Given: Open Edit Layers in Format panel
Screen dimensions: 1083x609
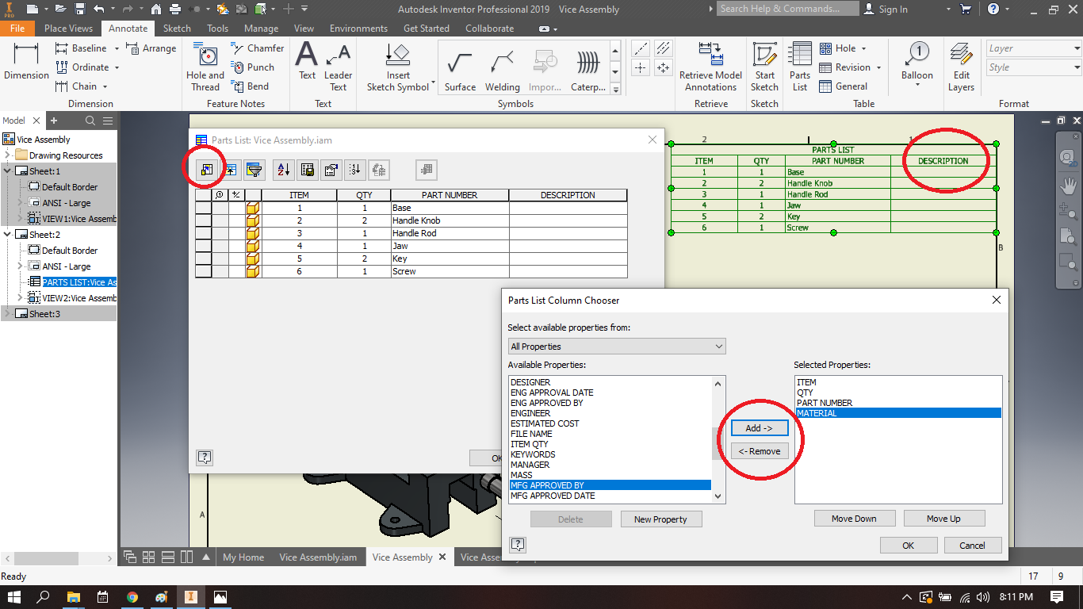Looking at the screenshot, I should [x=961, y=67].
